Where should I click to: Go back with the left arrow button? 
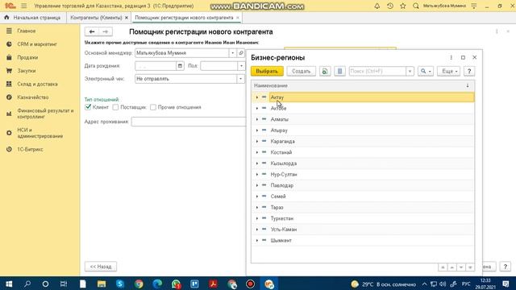pyautogui.click(x=92, y=31)
